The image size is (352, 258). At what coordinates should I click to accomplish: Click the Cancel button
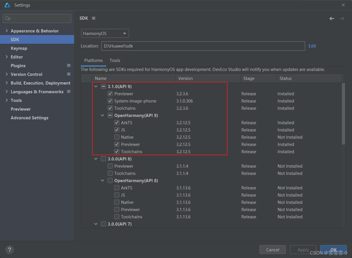pos(273,250)
